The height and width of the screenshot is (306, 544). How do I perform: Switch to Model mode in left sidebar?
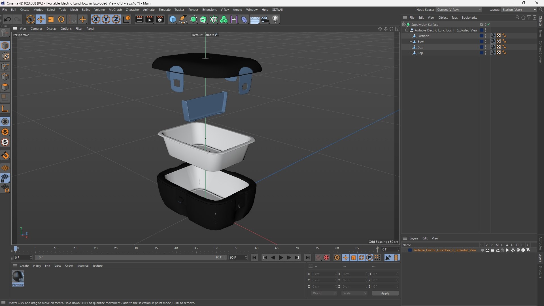(5, 46)
